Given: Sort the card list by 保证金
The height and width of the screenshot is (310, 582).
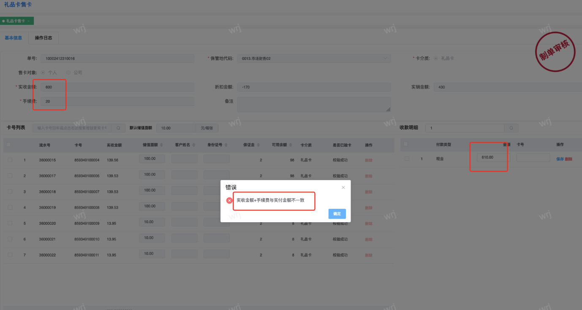Looking at the screenshot, I should 258,145.
